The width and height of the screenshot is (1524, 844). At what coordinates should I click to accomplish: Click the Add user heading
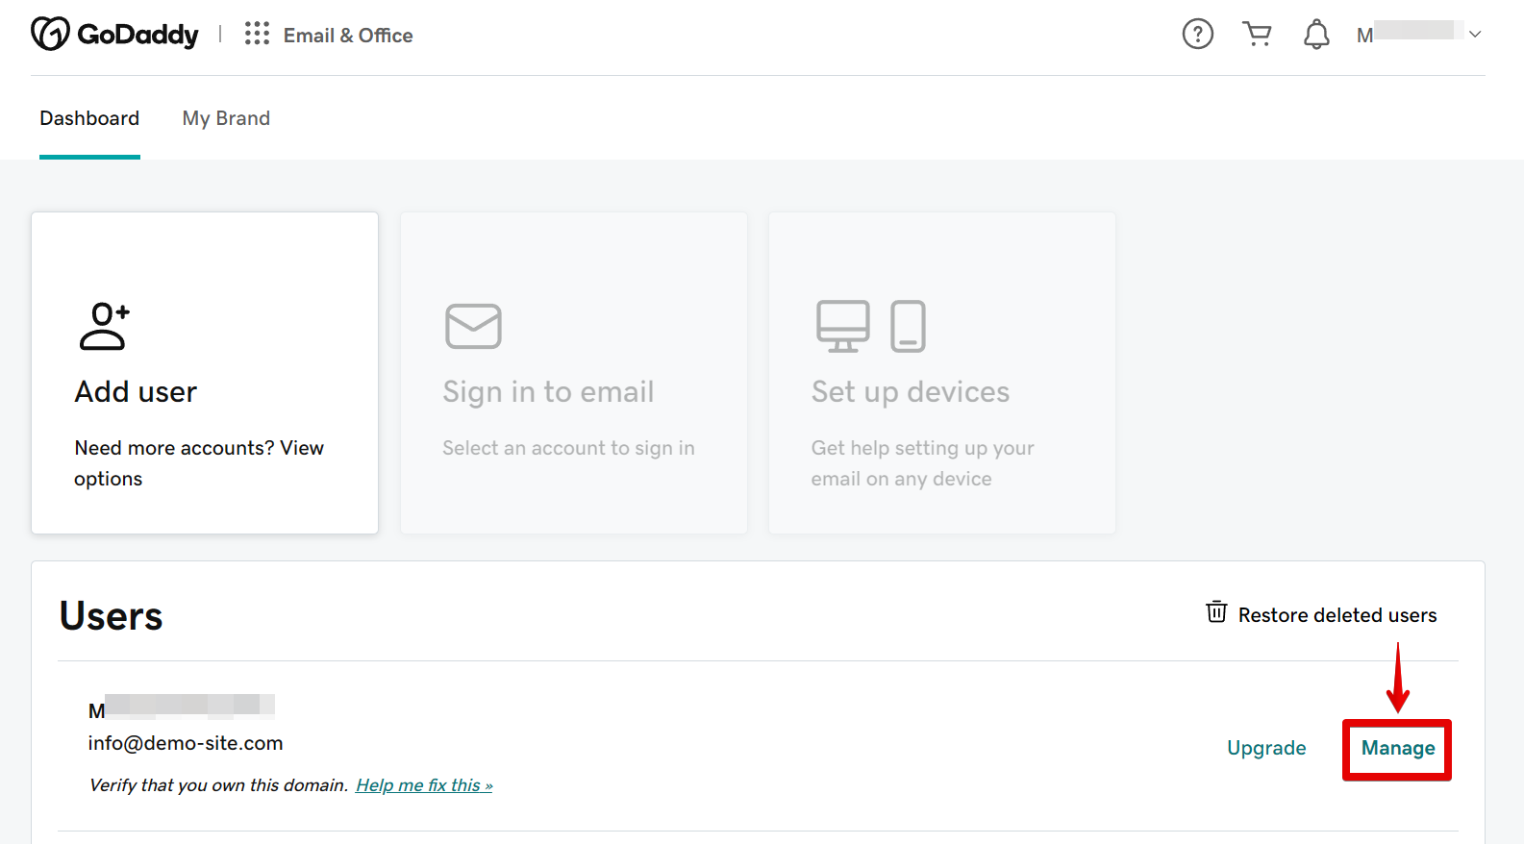click(136, 391)
